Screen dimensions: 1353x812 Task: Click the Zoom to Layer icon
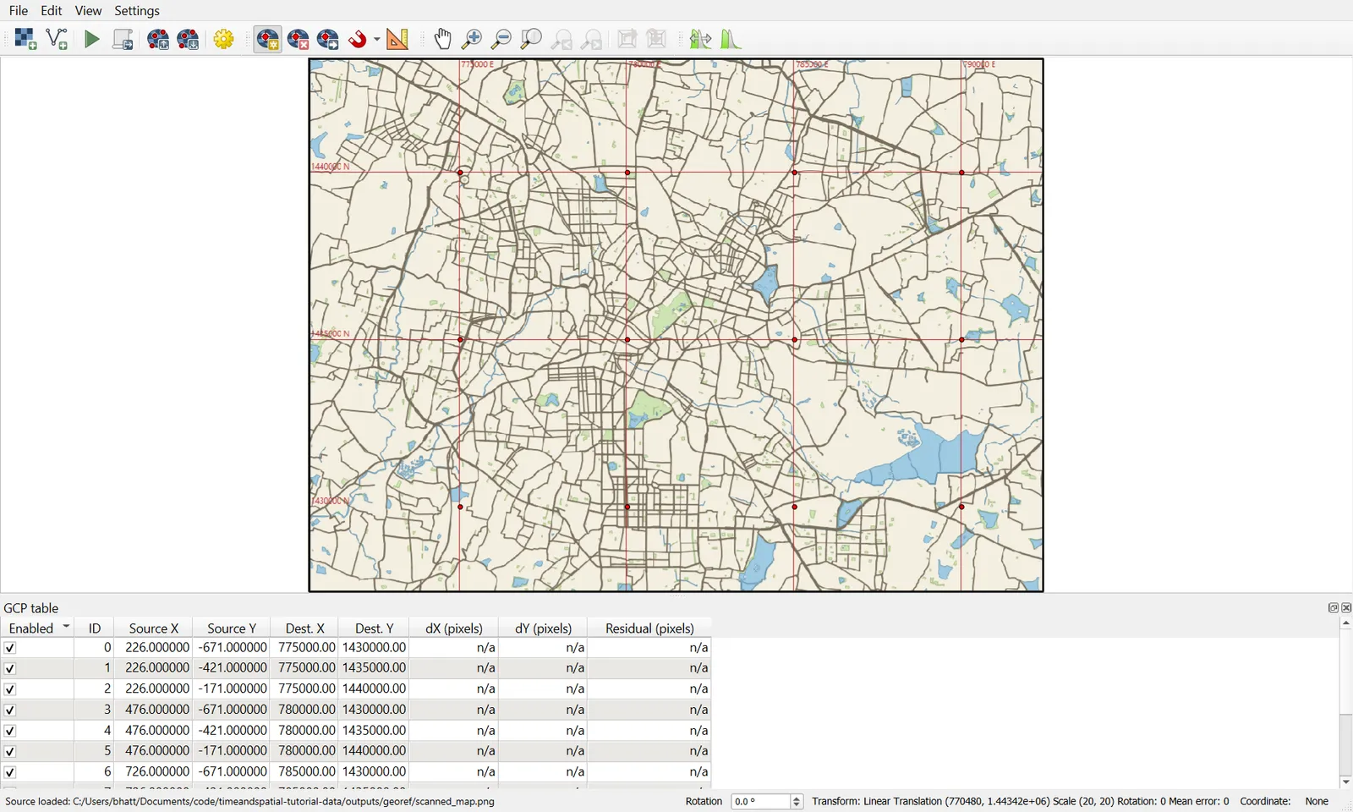point(531,39)
